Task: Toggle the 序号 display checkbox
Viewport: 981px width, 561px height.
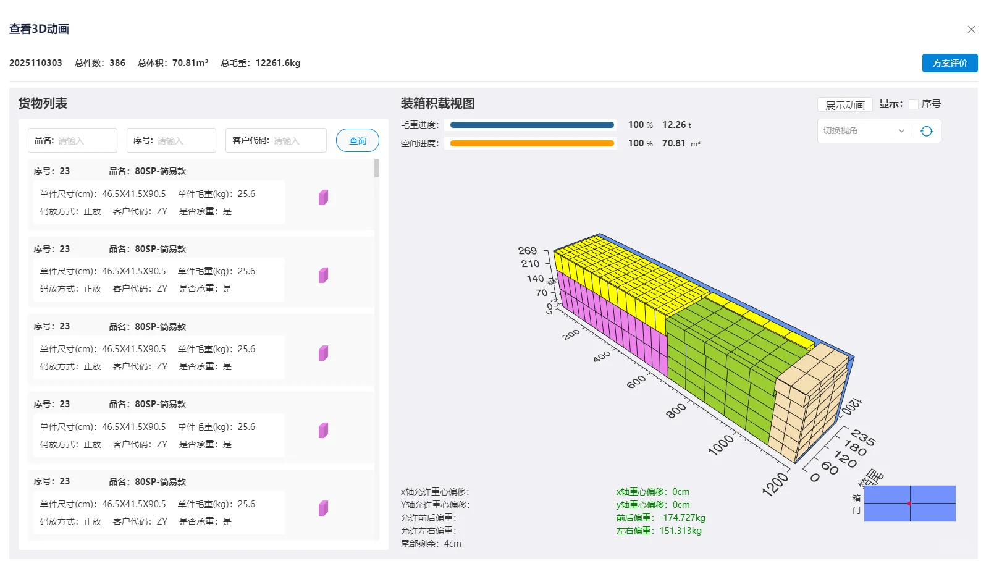Action: (913, 104)
